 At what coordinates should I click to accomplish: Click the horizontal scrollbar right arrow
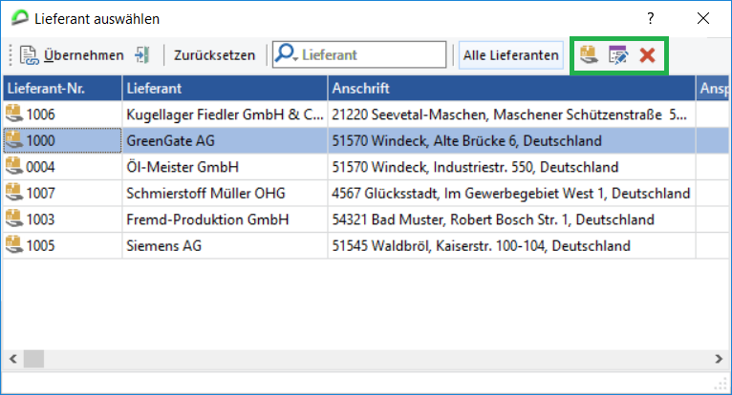[719, 359]
